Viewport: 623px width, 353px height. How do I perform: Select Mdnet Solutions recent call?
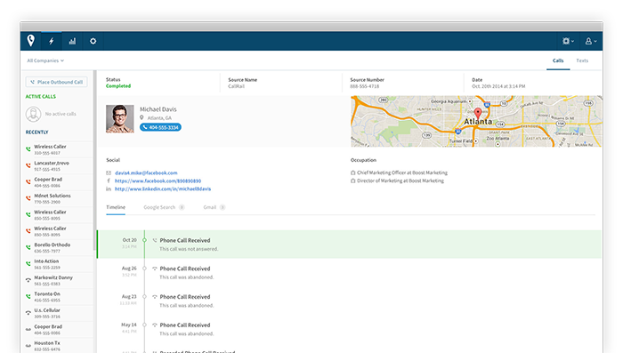click(58, 198)
